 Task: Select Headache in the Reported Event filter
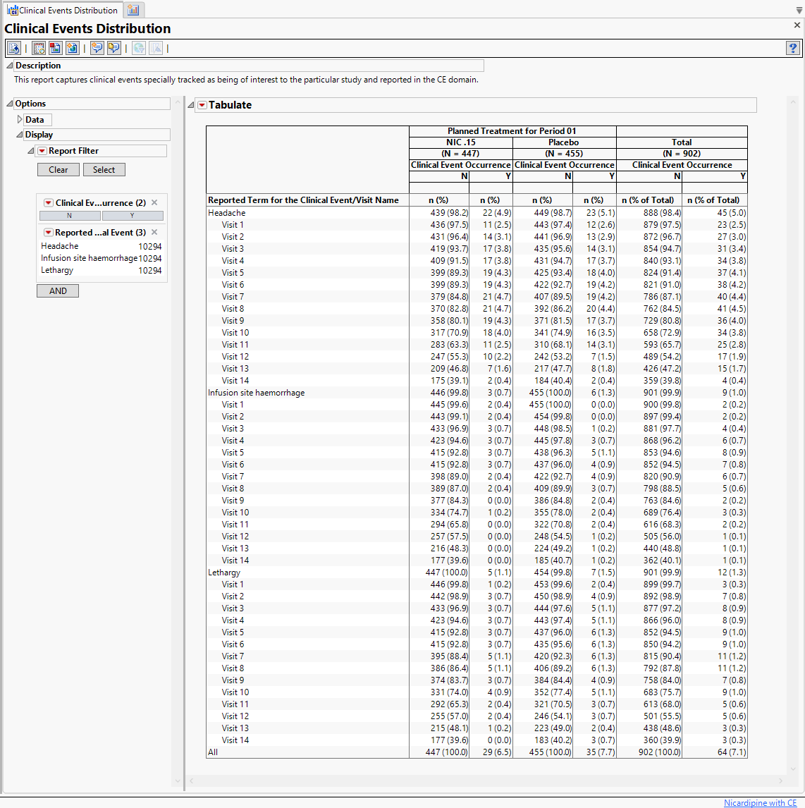point(60,246)
